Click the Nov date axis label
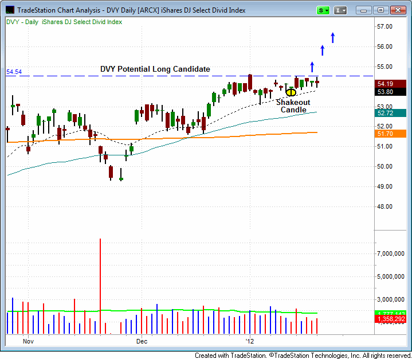Viewport: 412px width, 359px height. pos(28,341)
